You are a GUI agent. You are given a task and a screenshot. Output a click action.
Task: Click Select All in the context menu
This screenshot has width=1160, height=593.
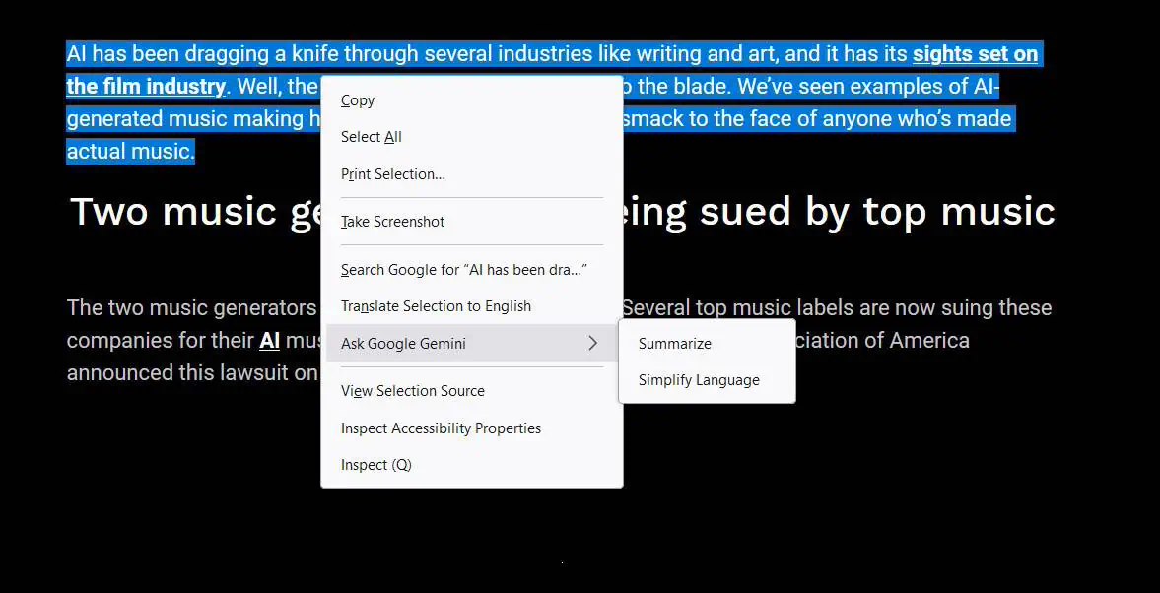[x=372, y=137]
